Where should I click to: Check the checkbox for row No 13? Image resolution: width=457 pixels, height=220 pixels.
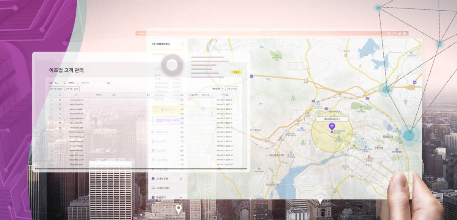click(x=52, y=114)
